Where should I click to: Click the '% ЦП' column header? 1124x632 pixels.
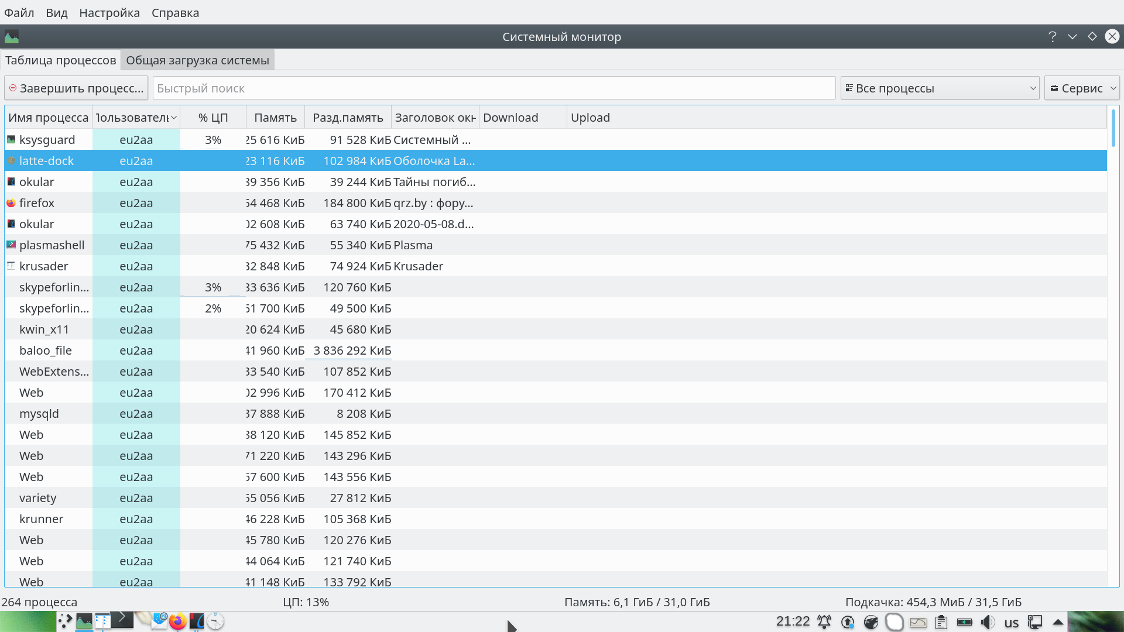coord(213,118)
